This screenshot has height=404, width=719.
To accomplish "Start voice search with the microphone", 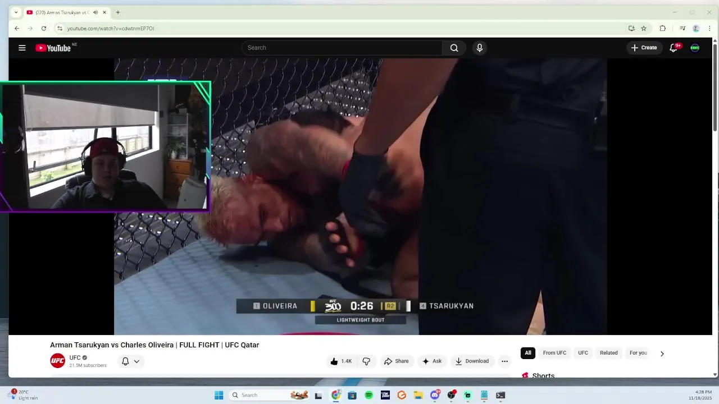I will [479, 48].
